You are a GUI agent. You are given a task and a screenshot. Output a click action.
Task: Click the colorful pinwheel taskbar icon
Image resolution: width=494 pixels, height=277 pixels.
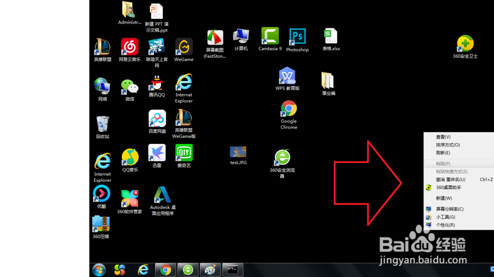point(120,270)
